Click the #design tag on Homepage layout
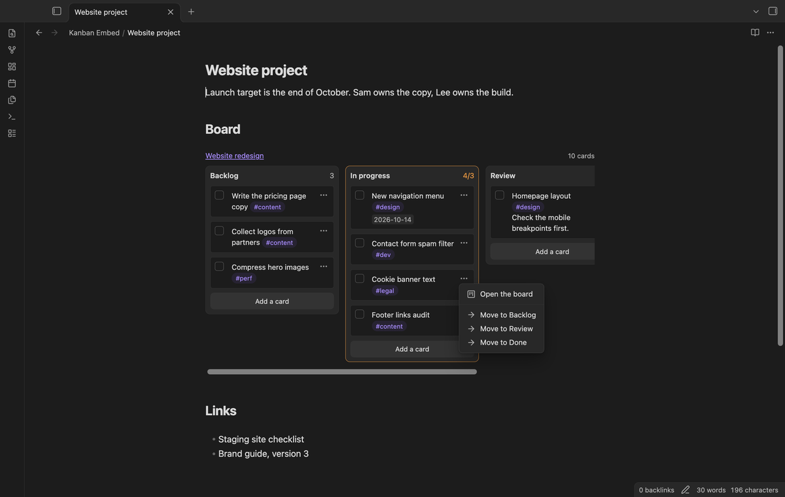Screen dimensions: 785x497 coord(528,207)
